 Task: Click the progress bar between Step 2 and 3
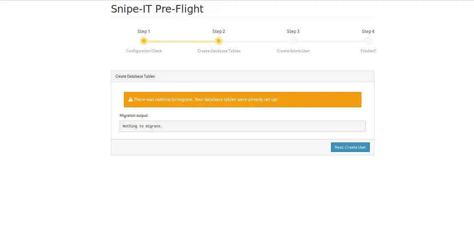(256, 41)
